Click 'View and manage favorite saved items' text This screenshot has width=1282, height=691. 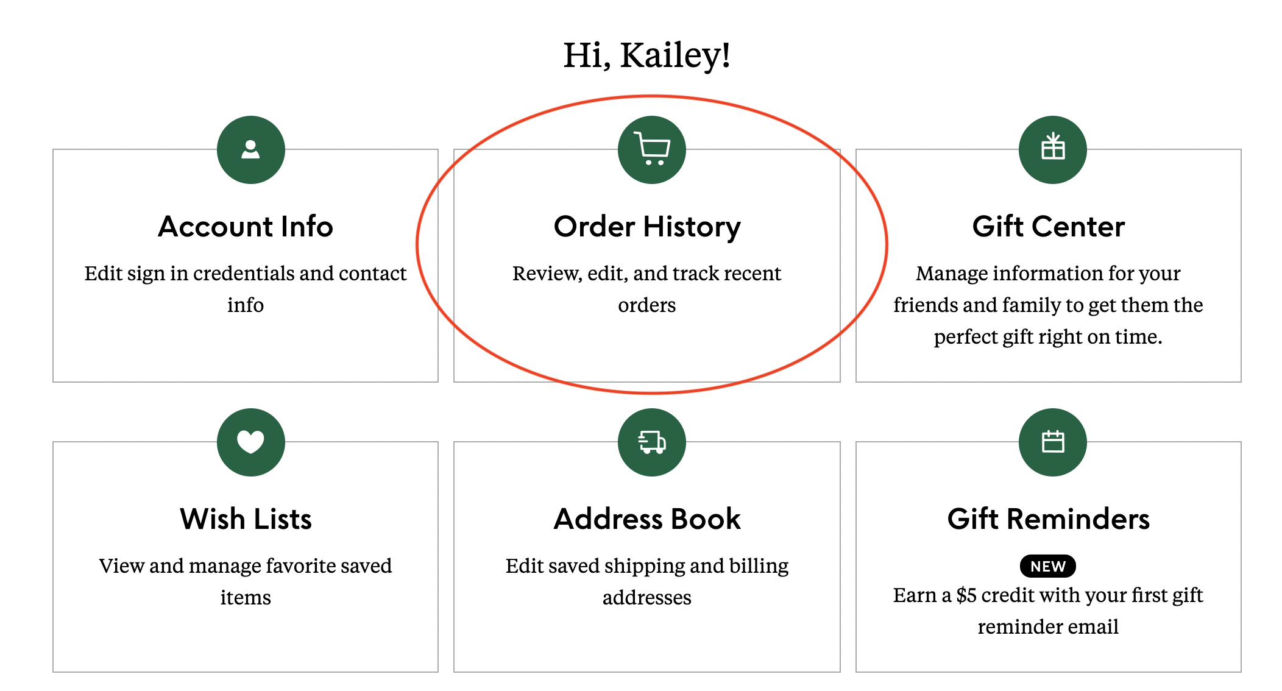click(246, 581)
